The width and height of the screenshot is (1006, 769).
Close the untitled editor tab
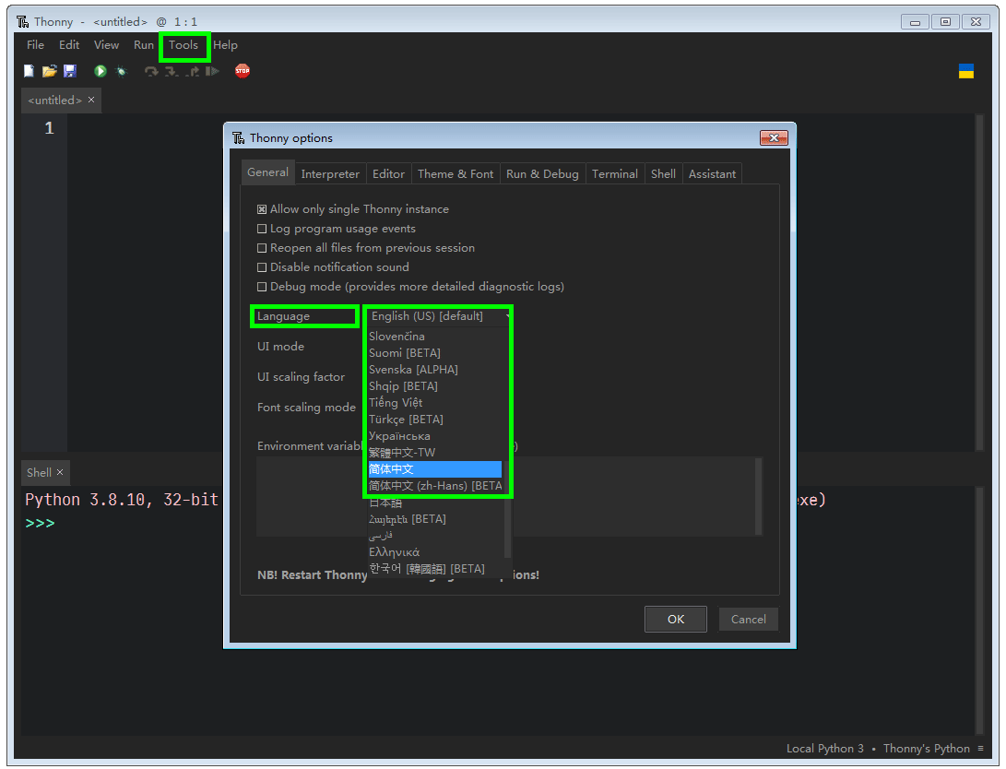(91, 100)
